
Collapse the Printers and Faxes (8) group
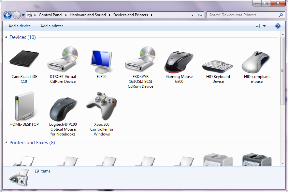pos(6,142)
